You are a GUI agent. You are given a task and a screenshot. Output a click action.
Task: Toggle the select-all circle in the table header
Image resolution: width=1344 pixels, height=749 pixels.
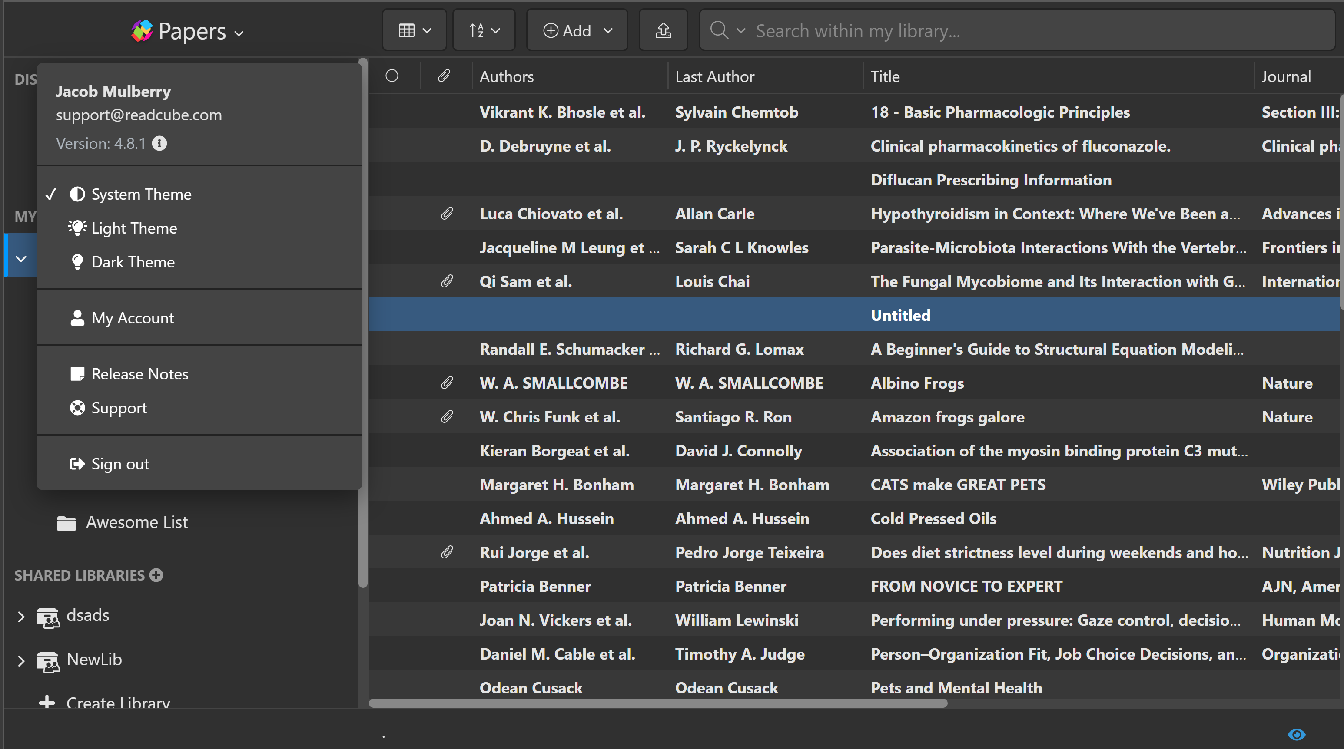click(392, 76)
